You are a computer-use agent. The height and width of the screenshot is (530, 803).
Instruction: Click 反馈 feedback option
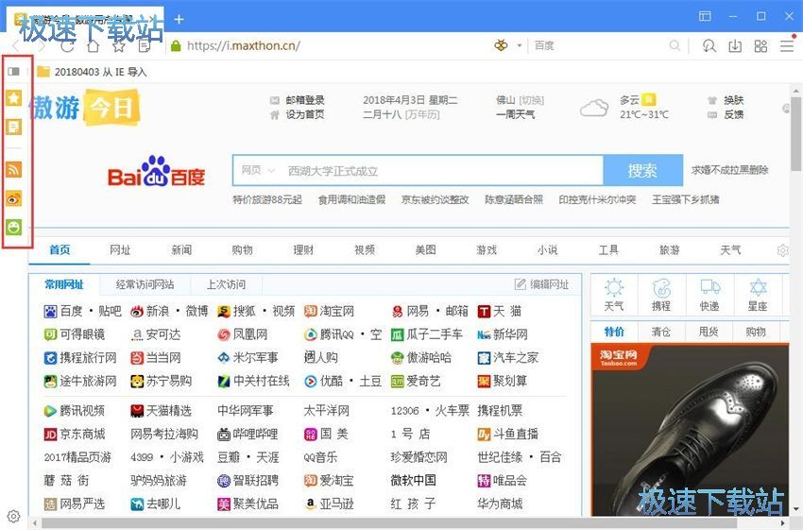(x=733, y=114)
